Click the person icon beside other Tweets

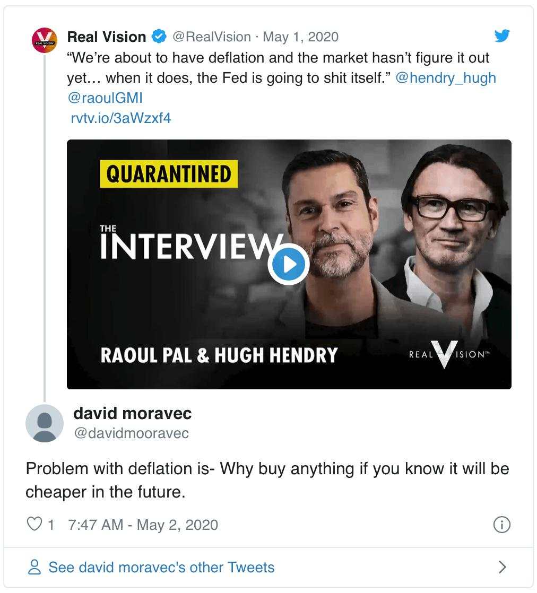coord(34,567)
